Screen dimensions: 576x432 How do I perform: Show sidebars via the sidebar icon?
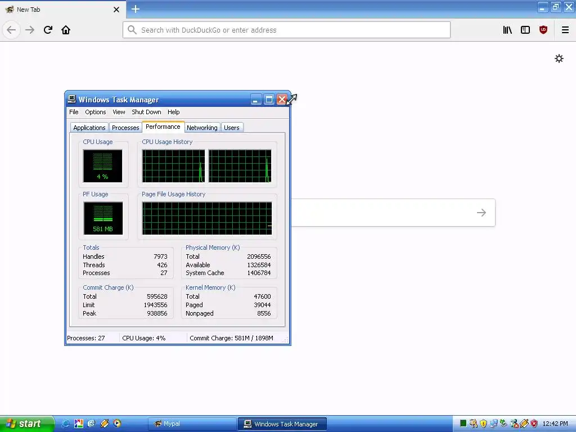point(525,30)
